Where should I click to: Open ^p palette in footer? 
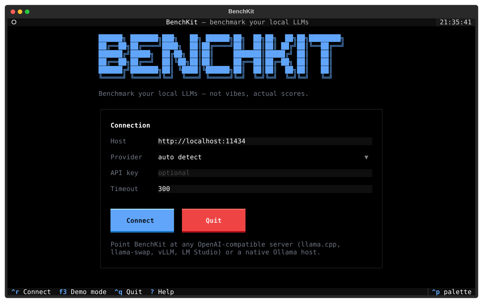(452, 292)
